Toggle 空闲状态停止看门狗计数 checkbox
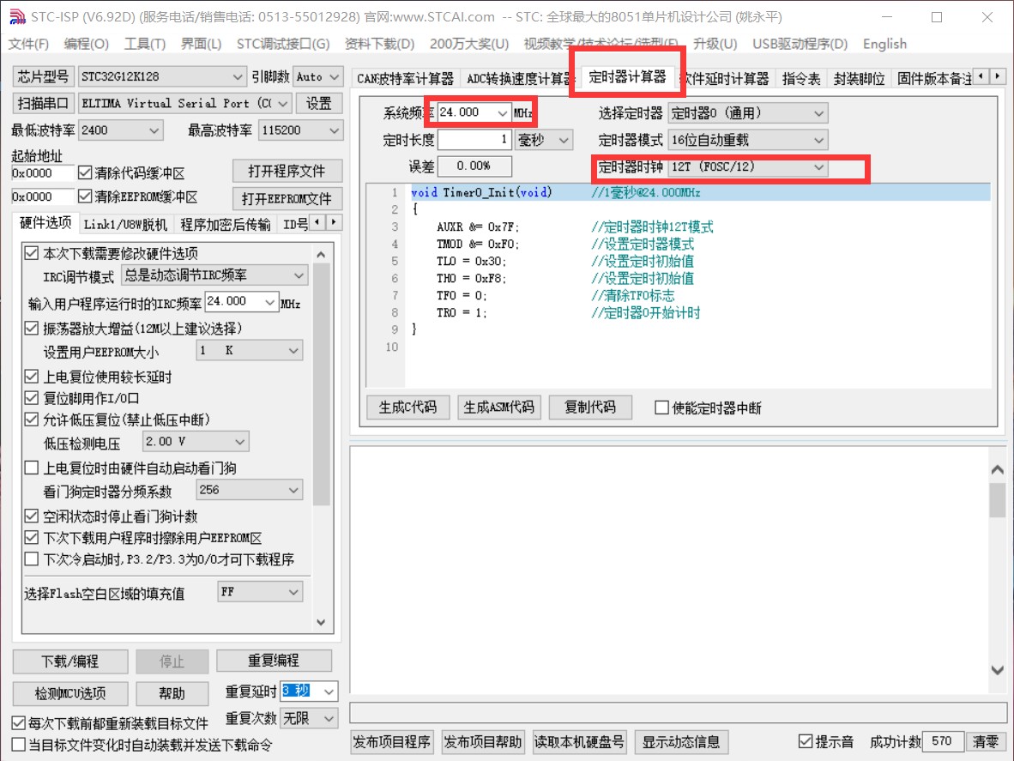Screen dimensions: 1014x761 point(31,516)
